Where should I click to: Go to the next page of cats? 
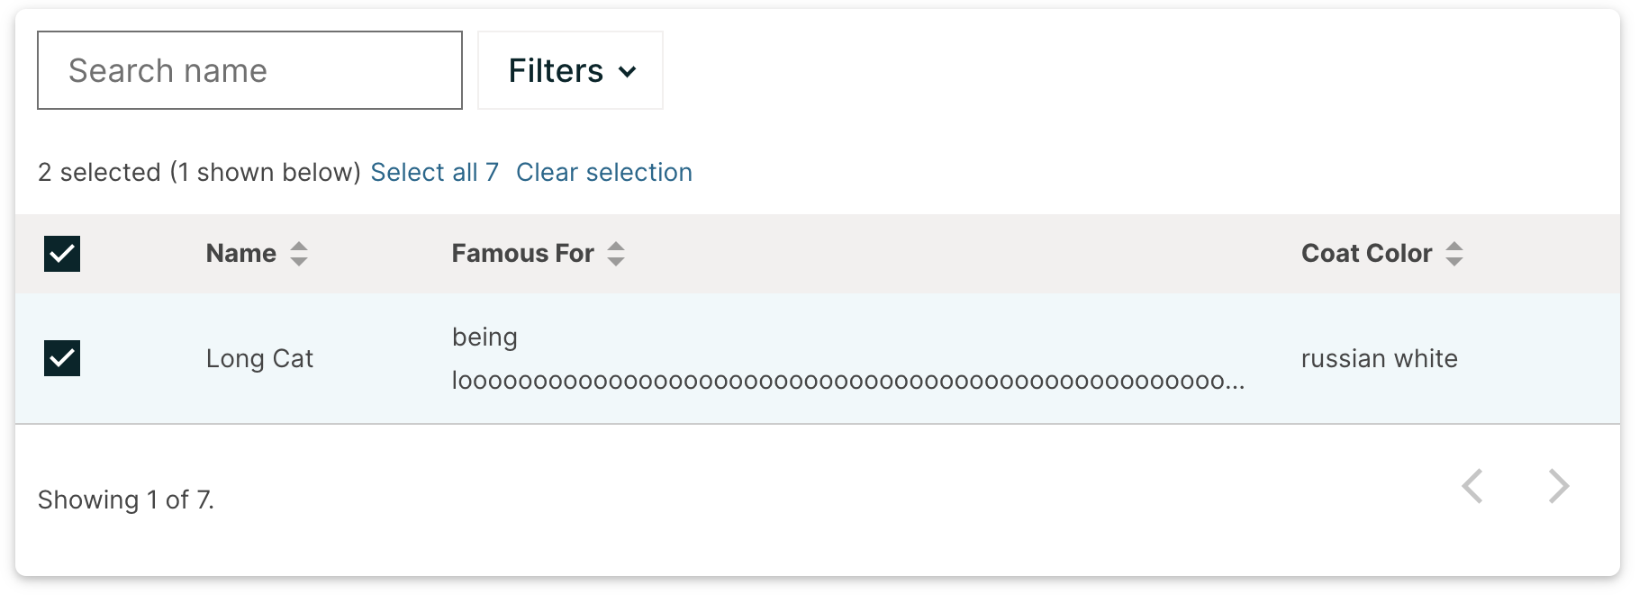coord(1557,487)
